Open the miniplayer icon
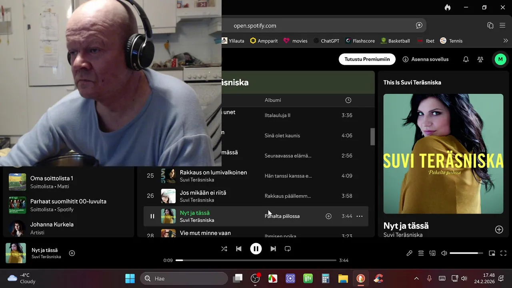Screen dimensions: 512x288 coord(492,253)
